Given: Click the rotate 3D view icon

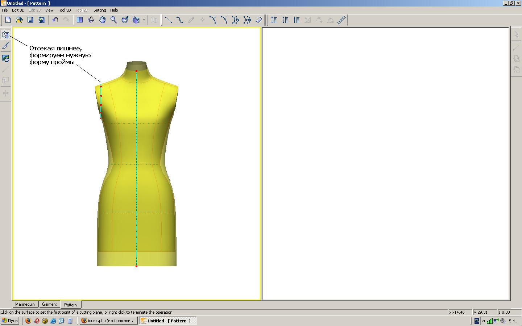Looking at the screenshot, I should point(91,20).
